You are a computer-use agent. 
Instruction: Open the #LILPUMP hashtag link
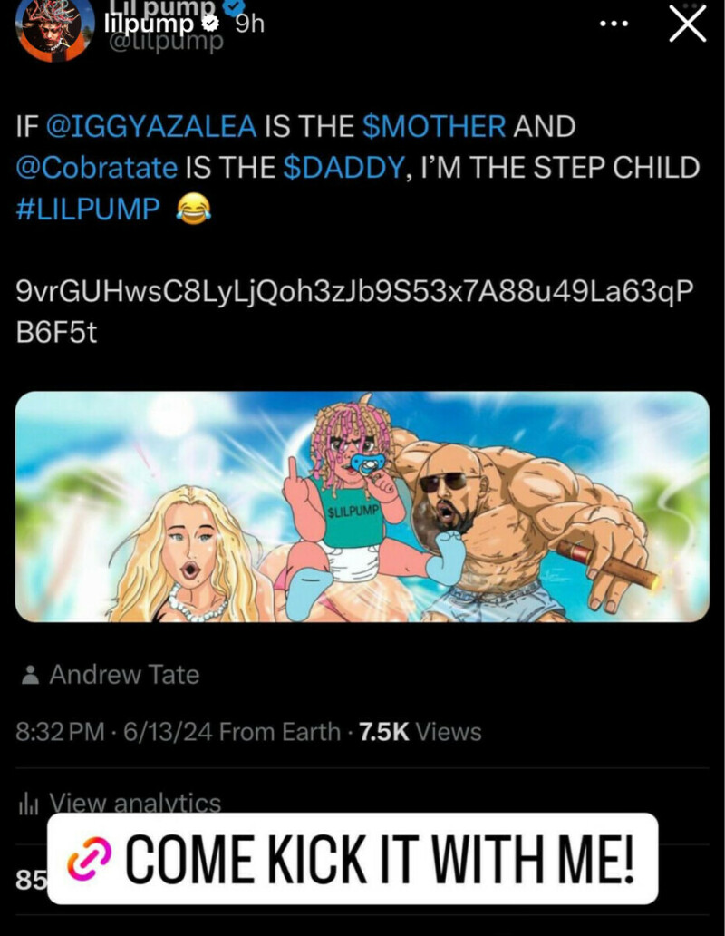pyautogui.click(x=88, y=209)
